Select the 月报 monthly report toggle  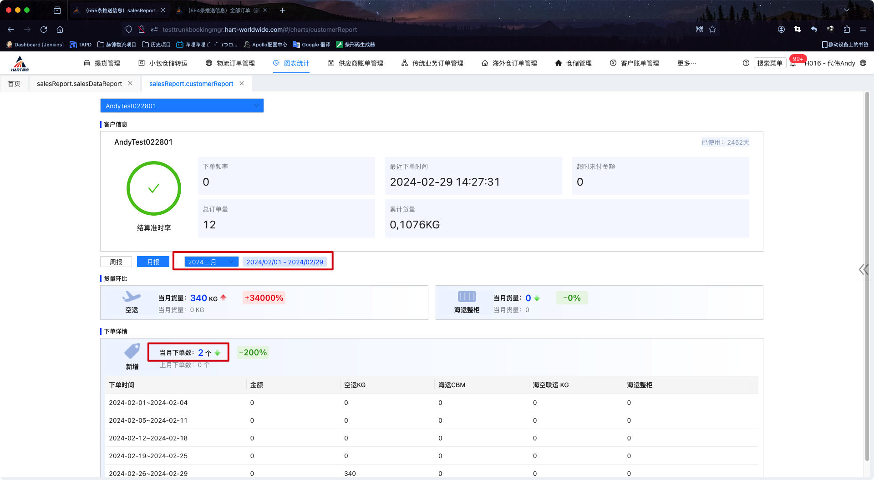point(153,262)
